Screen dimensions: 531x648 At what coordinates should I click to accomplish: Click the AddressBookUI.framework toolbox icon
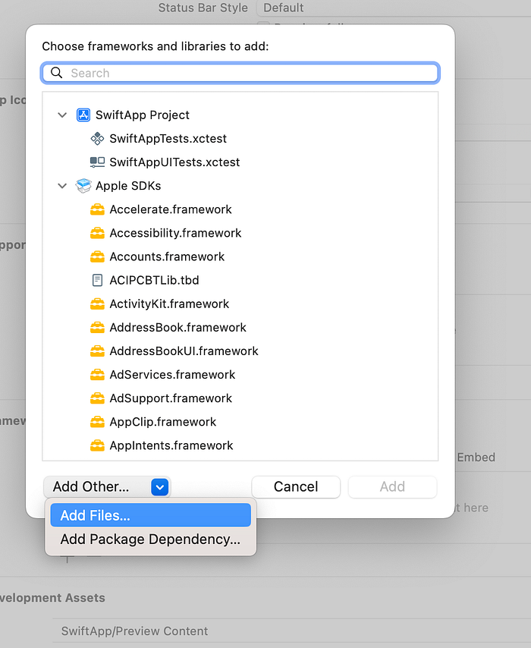click(97, 351)
